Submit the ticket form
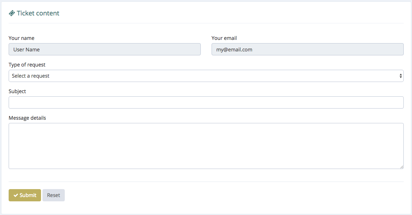 tap(25, 195)
